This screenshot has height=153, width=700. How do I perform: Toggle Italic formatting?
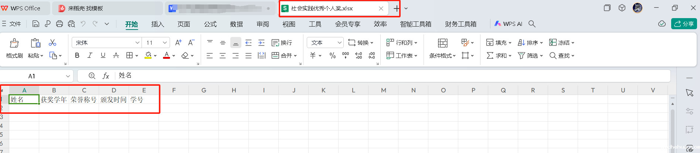click(x=90, y=55)
